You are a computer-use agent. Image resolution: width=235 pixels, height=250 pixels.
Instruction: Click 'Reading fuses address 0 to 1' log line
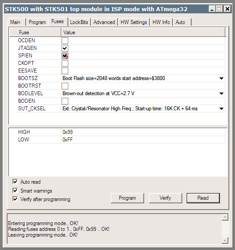point(59,229)
